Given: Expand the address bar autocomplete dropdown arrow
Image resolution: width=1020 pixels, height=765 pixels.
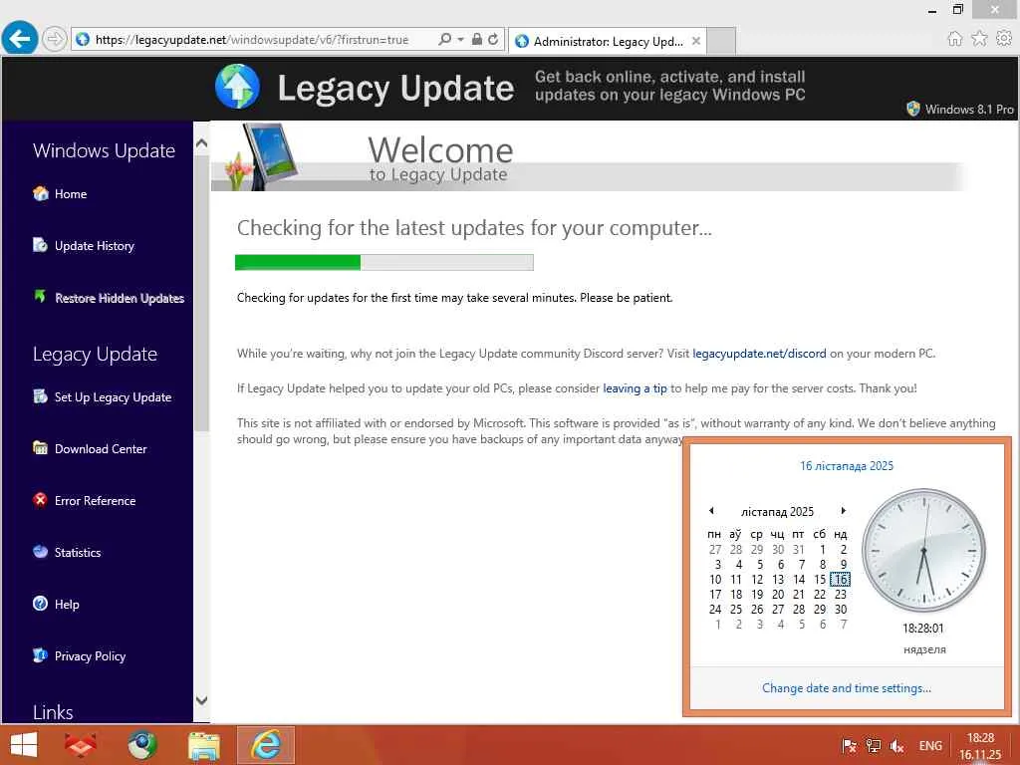Looking at the screenshot, I should 460,40.
